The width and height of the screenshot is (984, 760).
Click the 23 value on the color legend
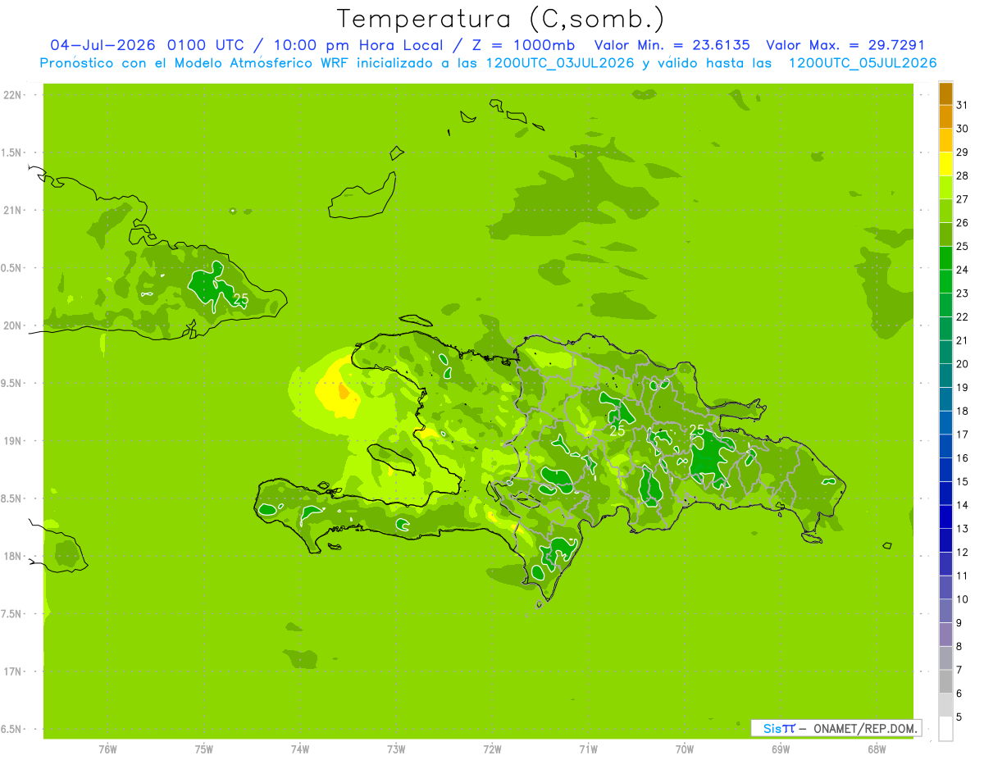coord(962,294)
